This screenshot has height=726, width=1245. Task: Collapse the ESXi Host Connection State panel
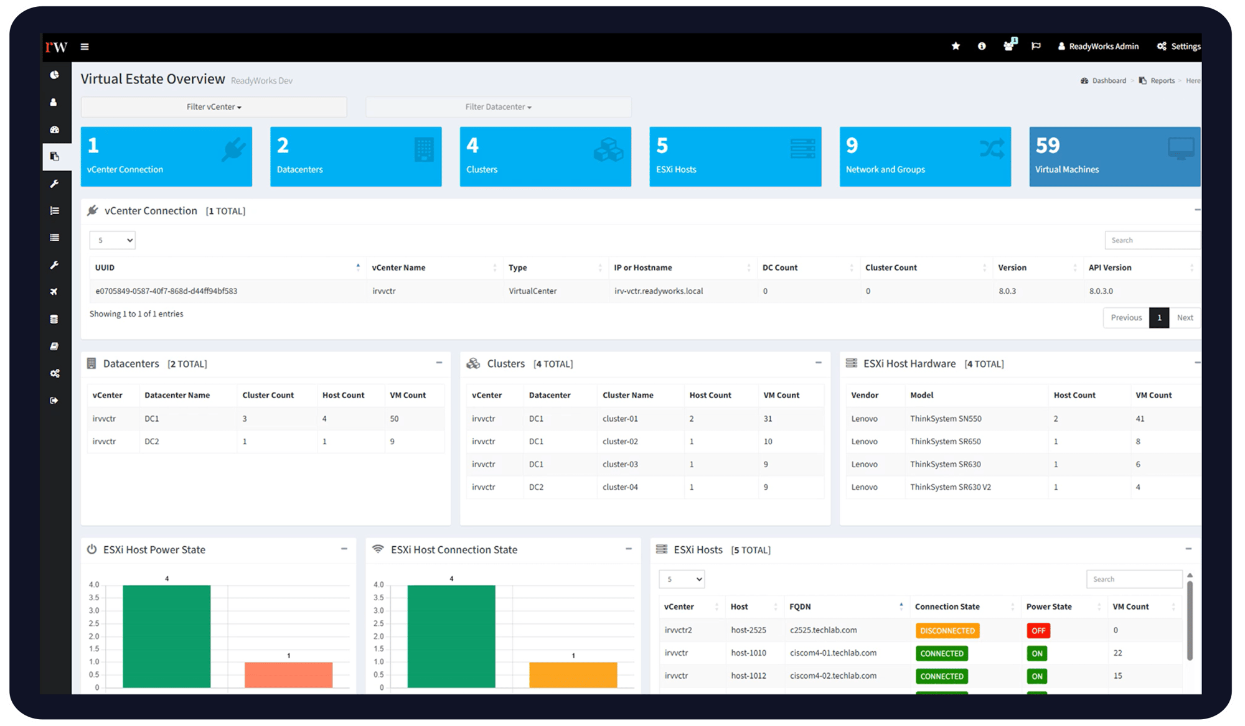(x=629, y=549)
